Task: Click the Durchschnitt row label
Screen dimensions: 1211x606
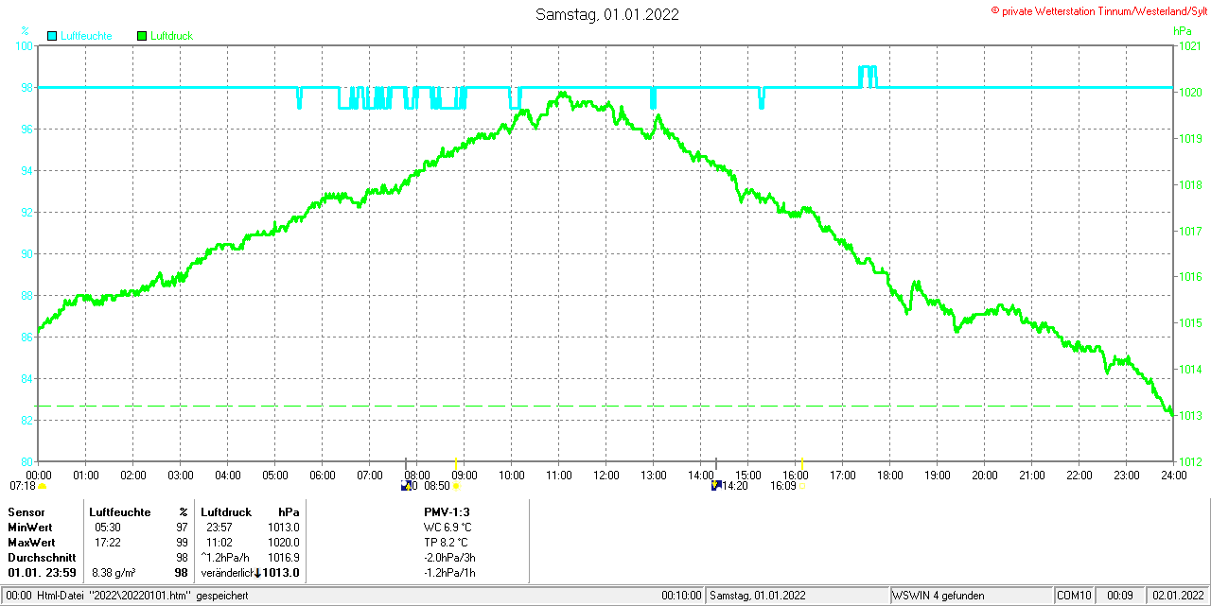Action: [42, 558]
